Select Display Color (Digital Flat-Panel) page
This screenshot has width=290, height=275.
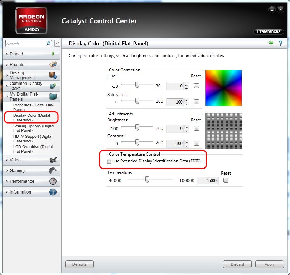[32, 117]
